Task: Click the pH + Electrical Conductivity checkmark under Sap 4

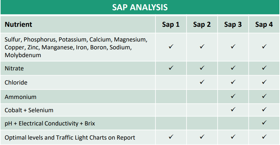Action: click(264, 122)
